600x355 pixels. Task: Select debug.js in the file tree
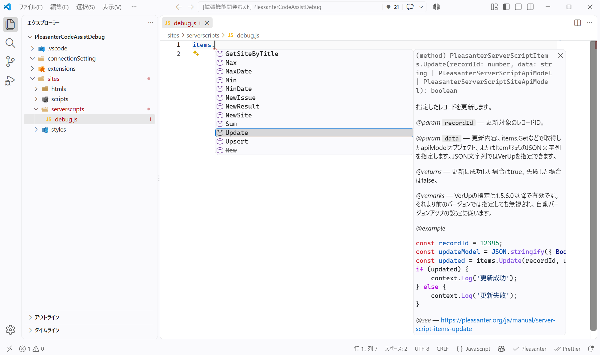pyautogui.click(x=89, y=119)
